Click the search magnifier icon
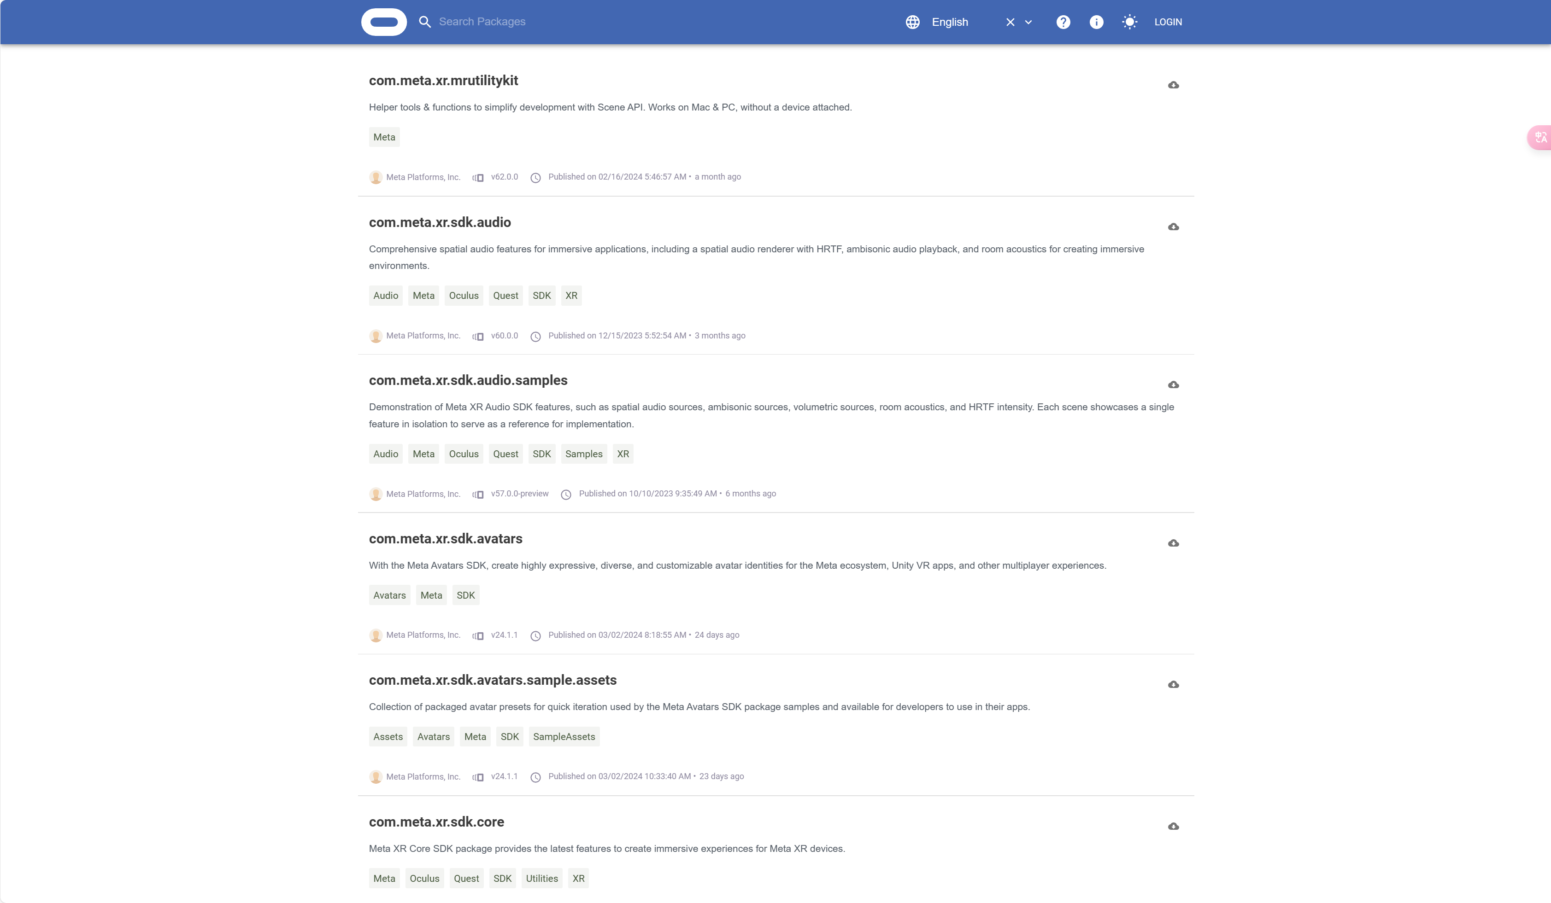 (x=425, y=22)
